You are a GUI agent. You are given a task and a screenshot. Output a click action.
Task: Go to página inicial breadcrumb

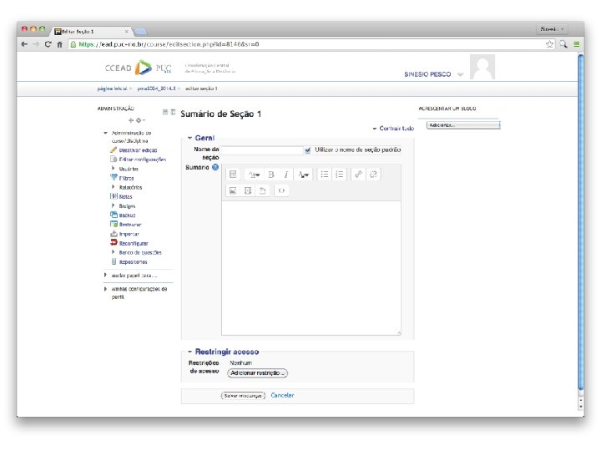coord(113,89)
